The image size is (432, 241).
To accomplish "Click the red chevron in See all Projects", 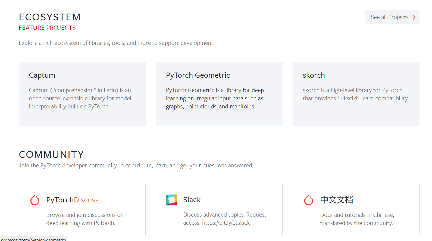I will pos(414,17).
